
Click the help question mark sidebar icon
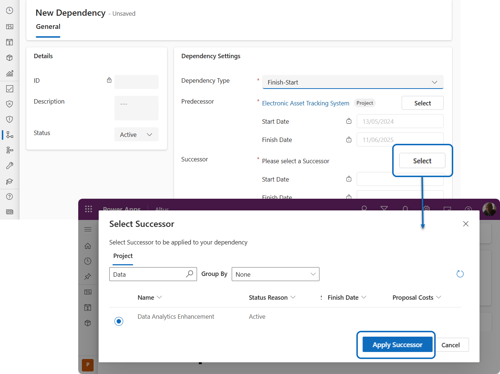10,197
